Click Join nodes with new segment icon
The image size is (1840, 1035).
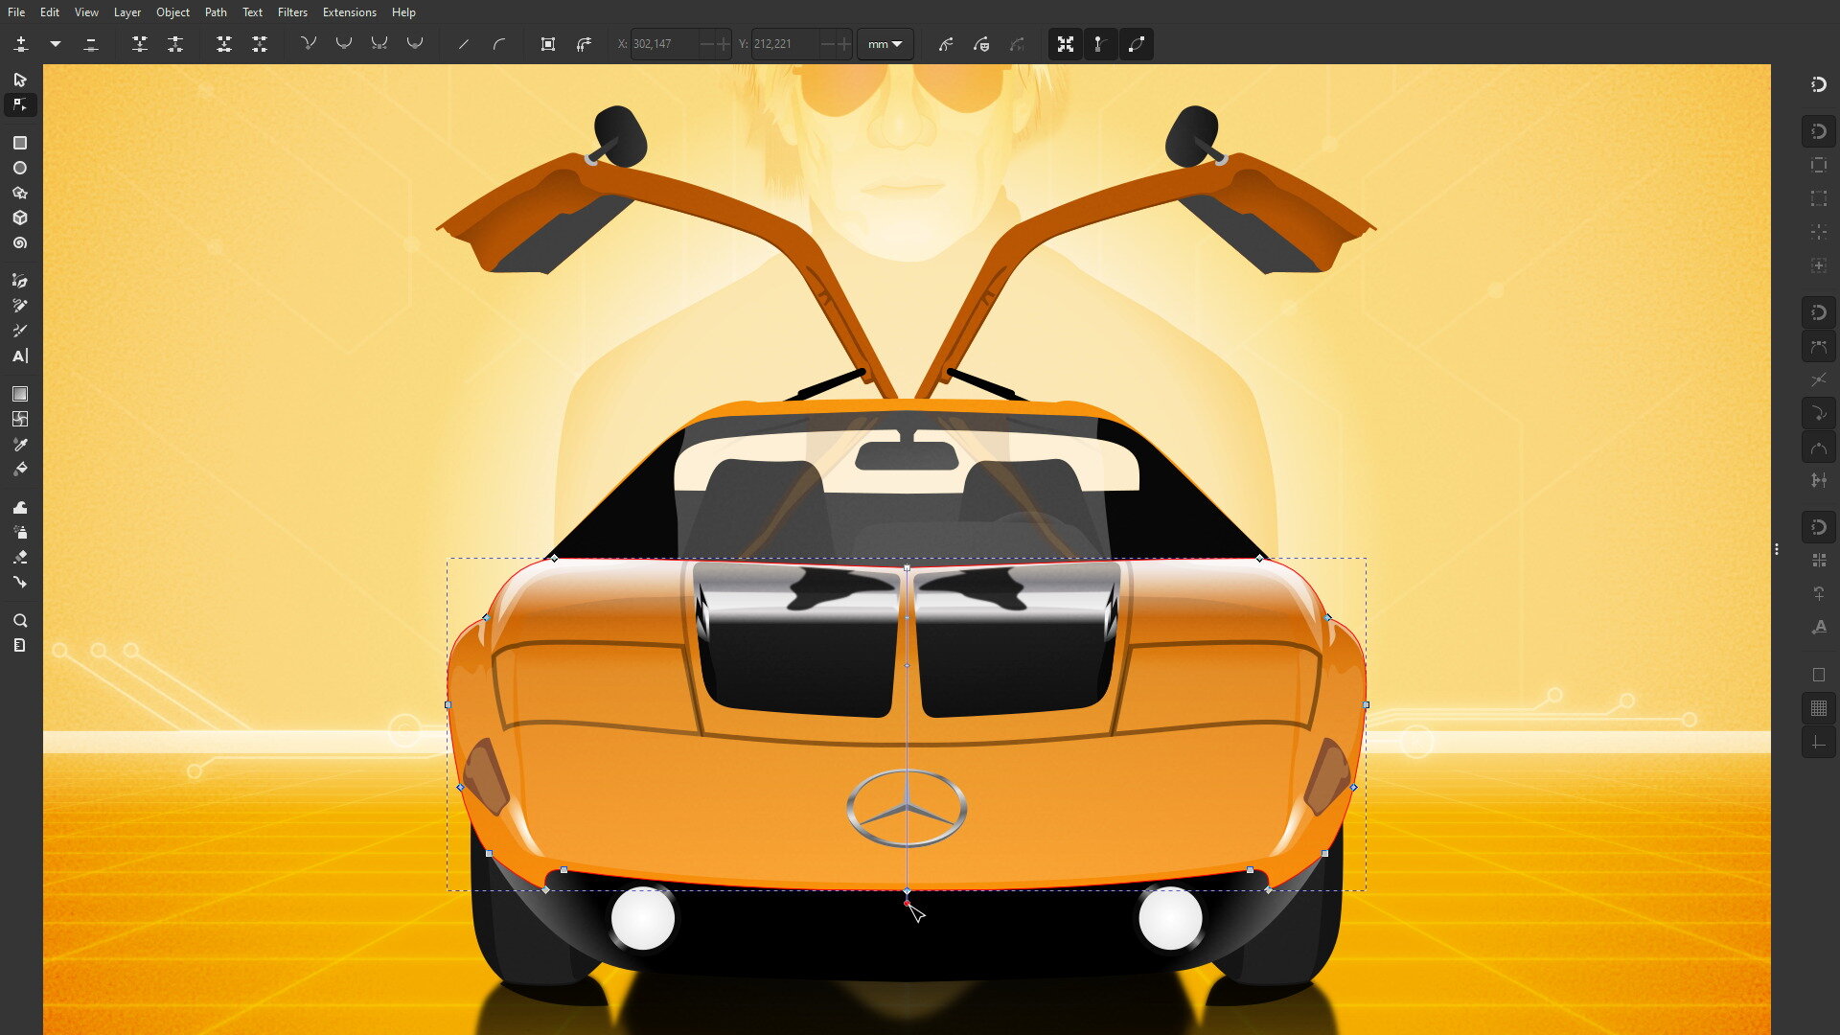point(224,44)
